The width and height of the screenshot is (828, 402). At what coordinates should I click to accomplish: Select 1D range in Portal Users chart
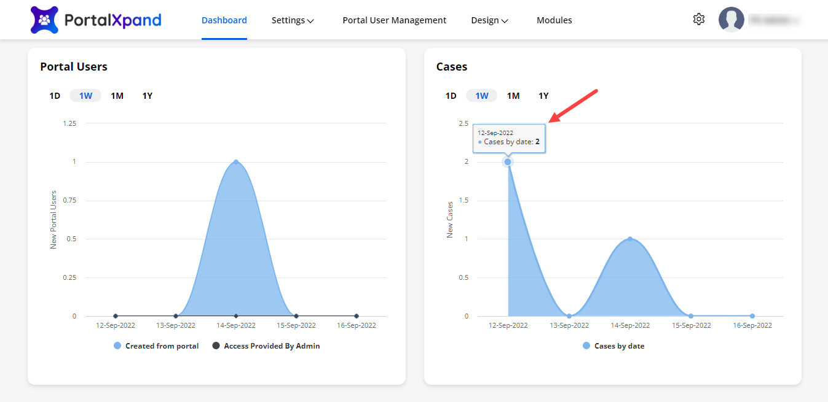pos(55,96)
